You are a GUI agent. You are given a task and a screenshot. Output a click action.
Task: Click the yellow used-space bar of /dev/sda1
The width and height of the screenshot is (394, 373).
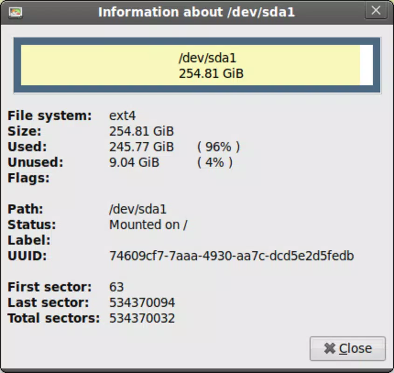190,65
